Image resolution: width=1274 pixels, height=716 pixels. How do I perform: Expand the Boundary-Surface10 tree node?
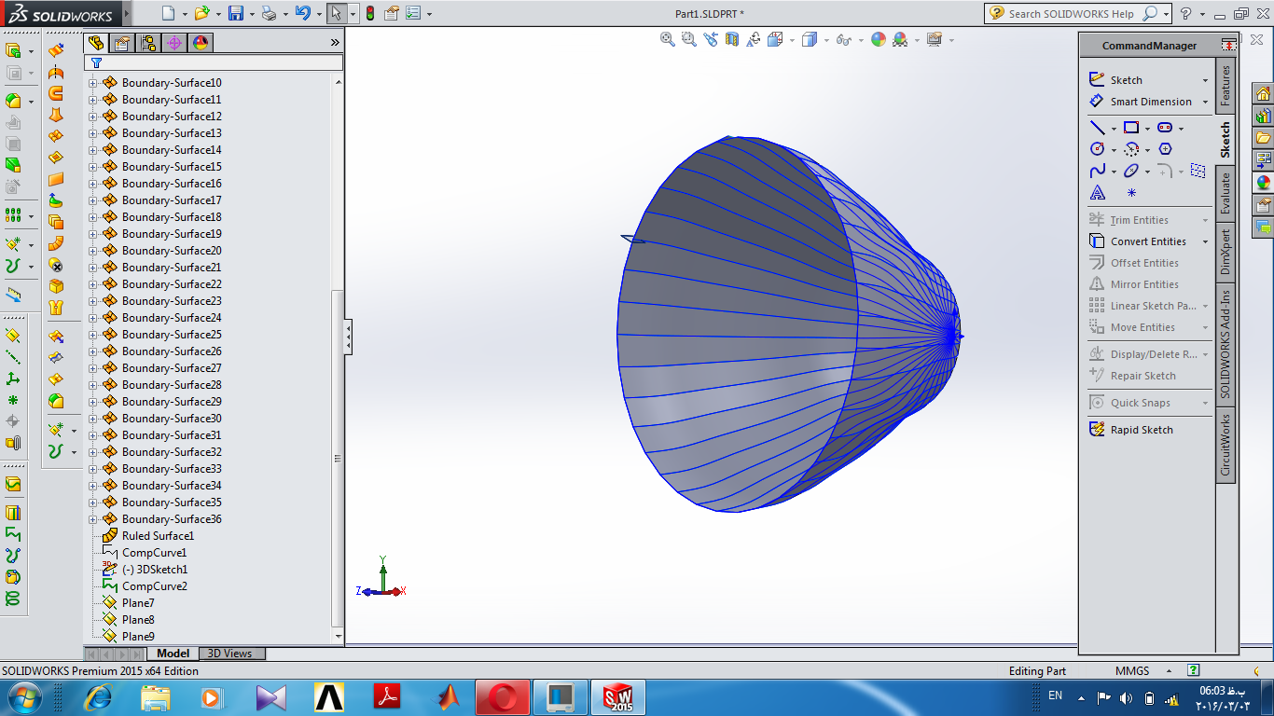point(92,83)
